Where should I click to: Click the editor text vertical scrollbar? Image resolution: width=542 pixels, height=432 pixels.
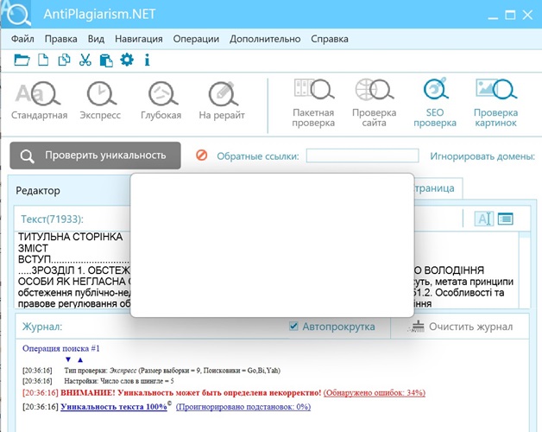[x=525, y=270]
